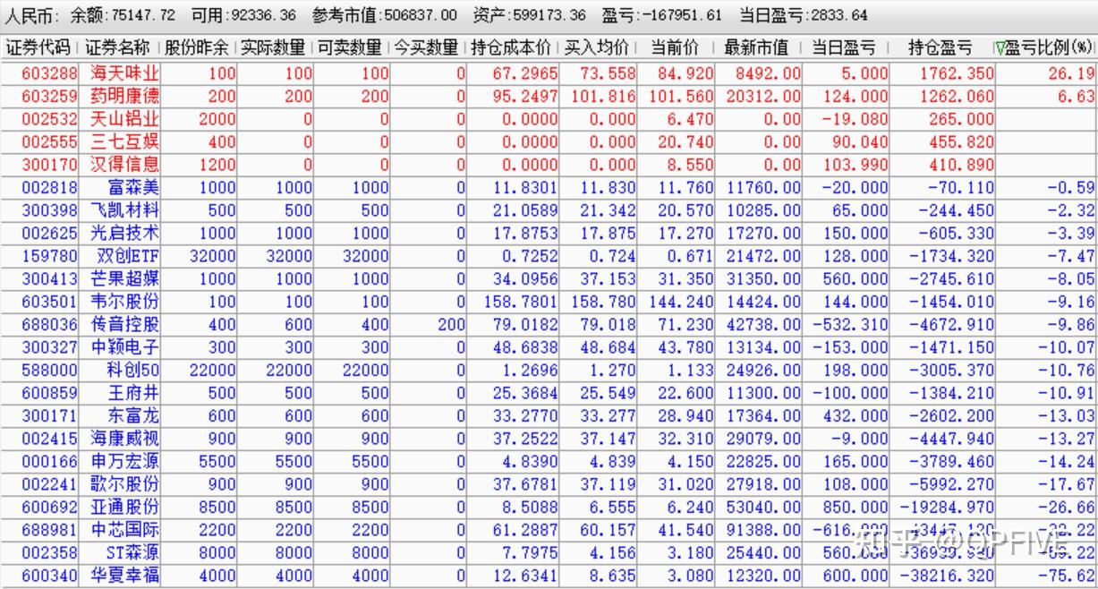Select the 歌尔股份 stock row

[549, 484]
